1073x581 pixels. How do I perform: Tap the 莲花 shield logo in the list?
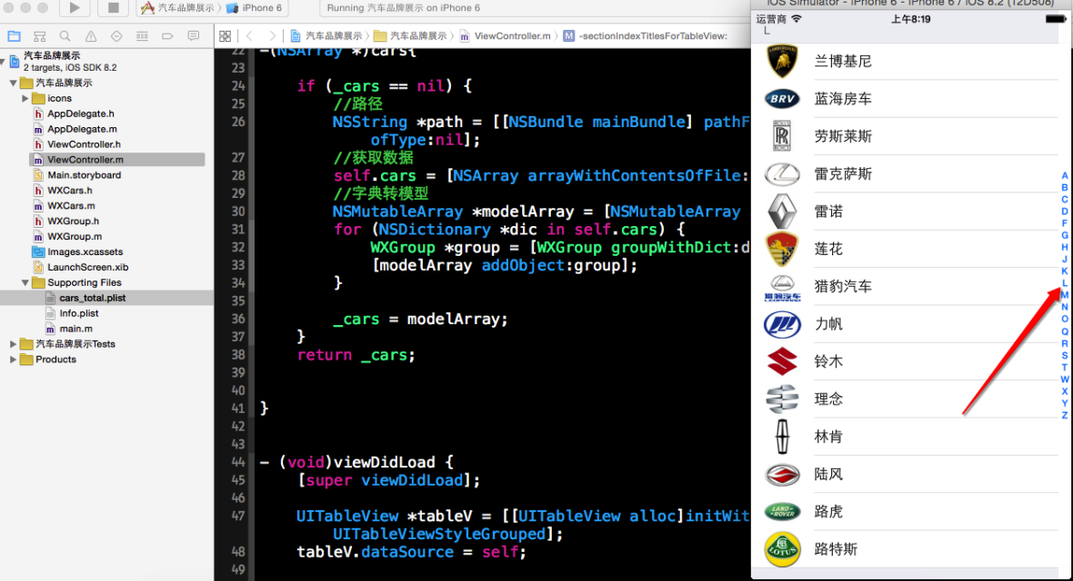point(782,249)
